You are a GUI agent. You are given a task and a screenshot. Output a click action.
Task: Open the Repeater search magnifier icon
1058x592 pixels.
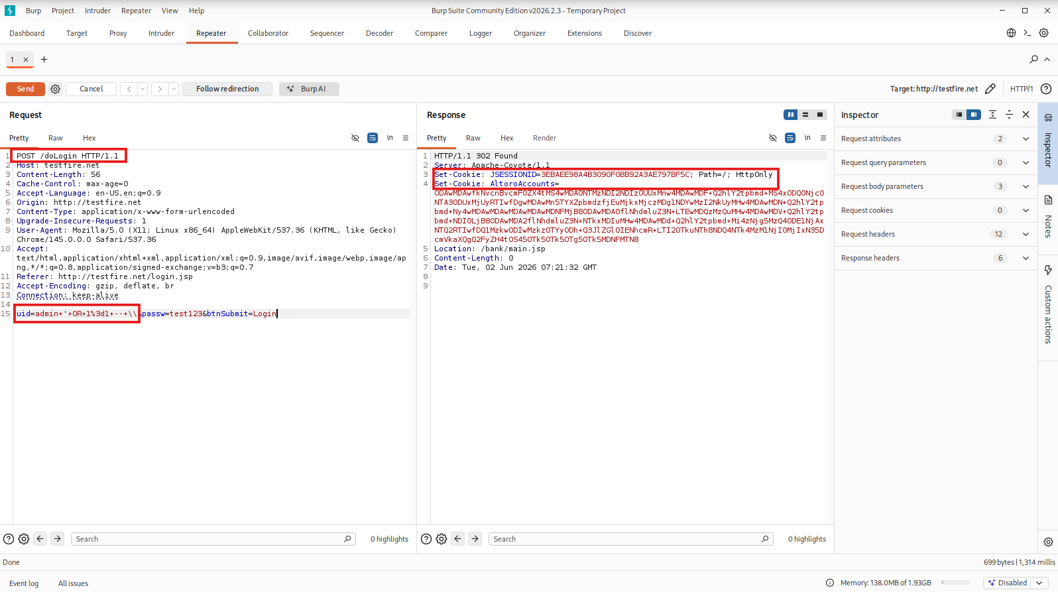coord(1033,60)
